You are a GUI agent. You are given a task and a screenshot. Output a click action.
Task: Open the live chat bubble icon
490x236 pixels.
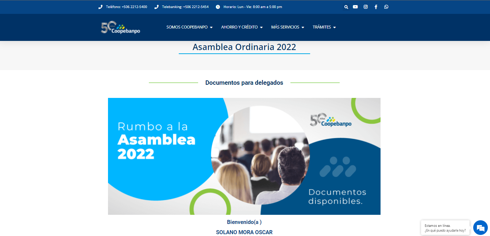click(x=480, y=228)
